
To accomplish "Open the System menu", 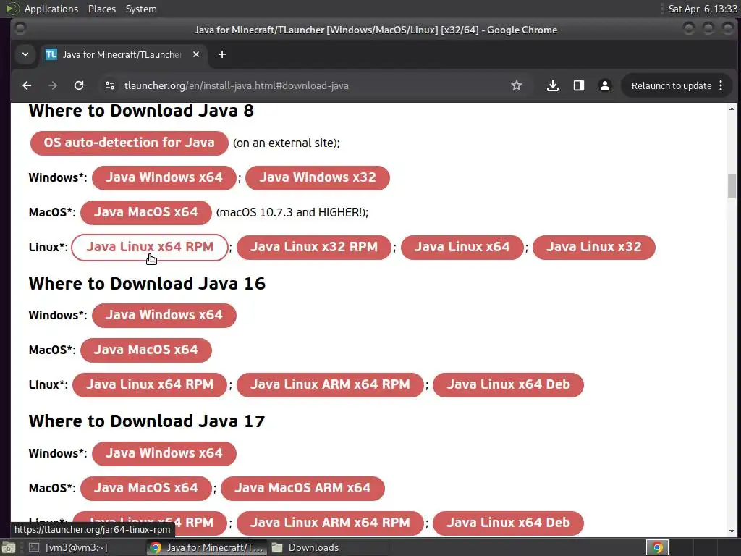I will (141, 9).
